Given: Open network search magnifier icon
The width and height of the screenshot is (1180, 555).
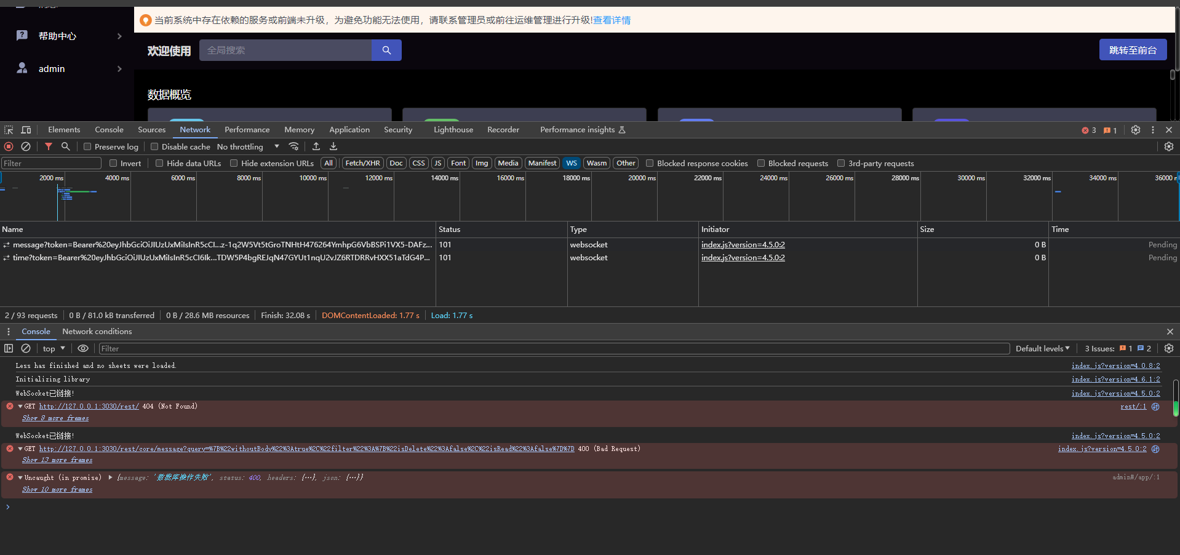Looking at the screenshot, I should (65, 146).
